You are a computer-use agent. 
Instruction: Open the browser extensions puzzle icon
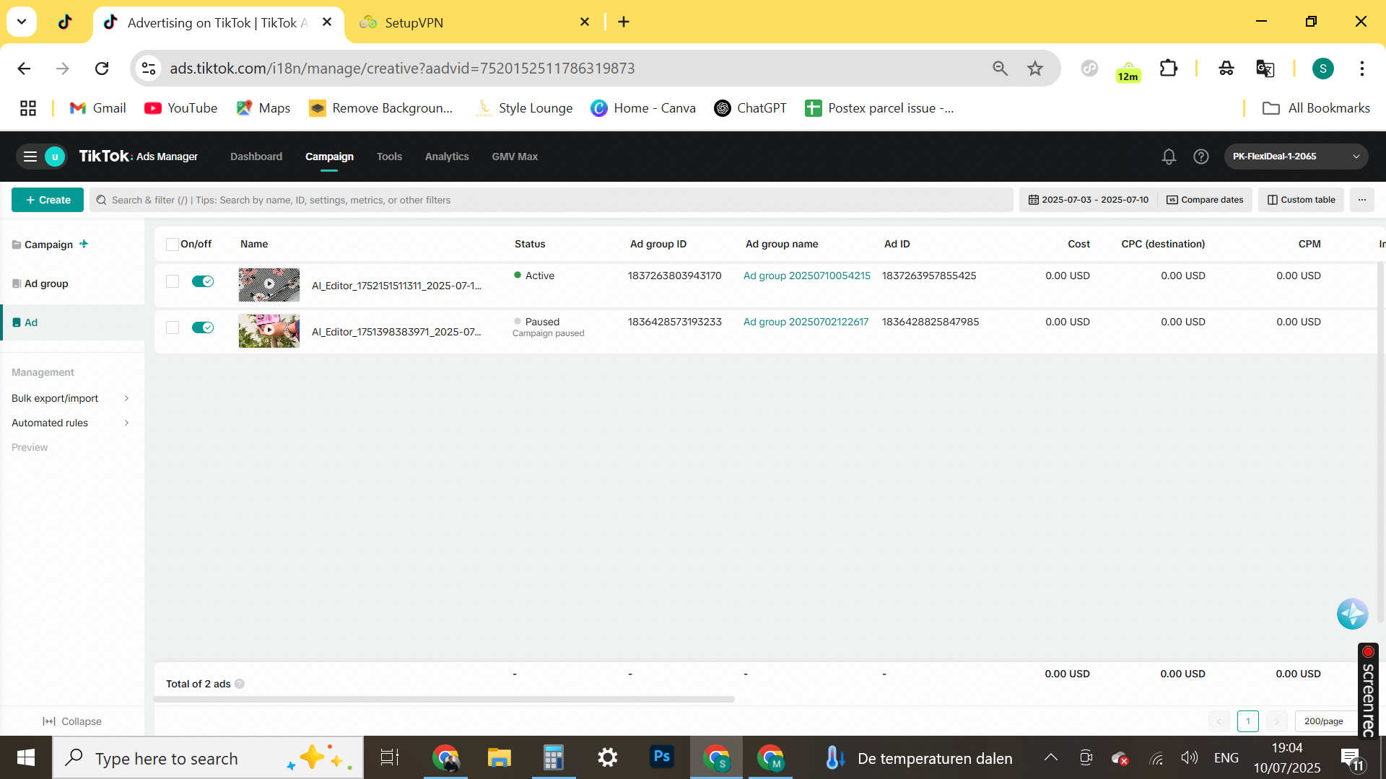coord(1168,69)
